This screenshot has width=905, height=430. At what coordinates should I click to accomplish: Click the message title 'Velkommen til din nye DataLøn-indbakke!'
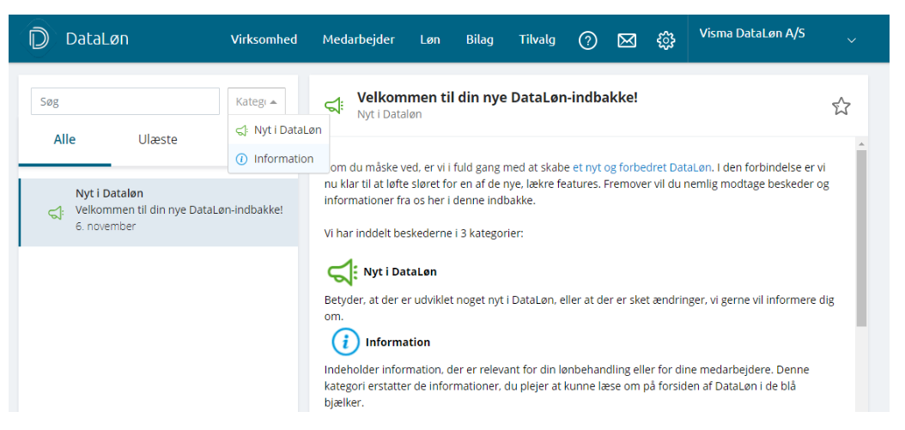pyautogui.click(x=497, y=97)
